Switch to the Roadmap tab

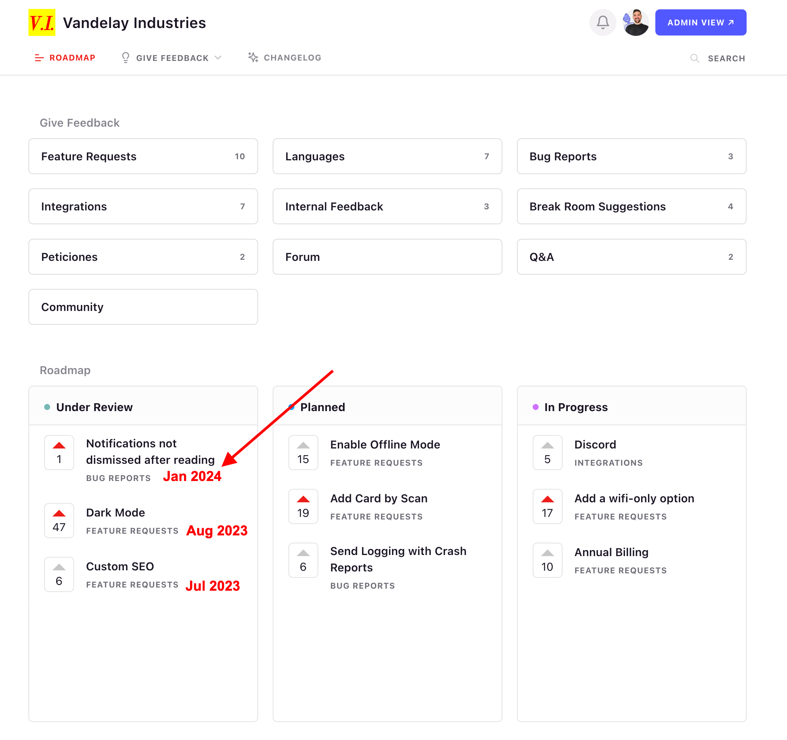pos(65,58)
